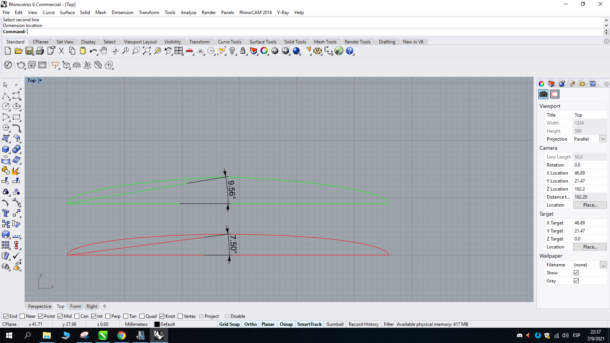Image resolution: width=610 pixels, height=343 pixels.
Task: Click the red car Set View icon
Action: (x=189, y=51)
